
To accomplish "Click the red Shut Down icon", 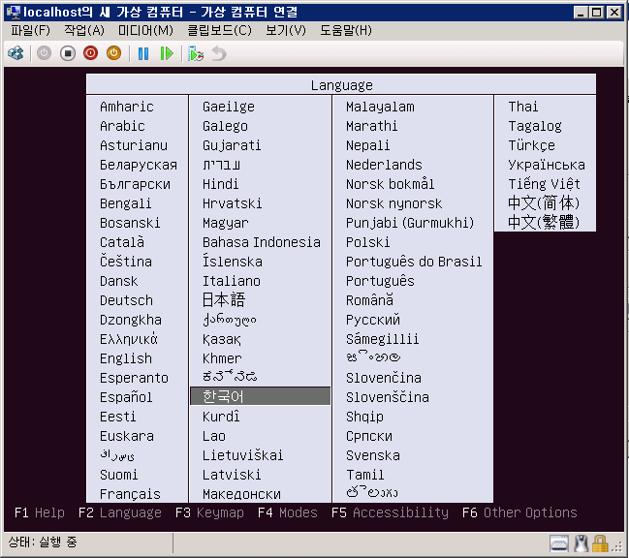I will pos(90,53).
